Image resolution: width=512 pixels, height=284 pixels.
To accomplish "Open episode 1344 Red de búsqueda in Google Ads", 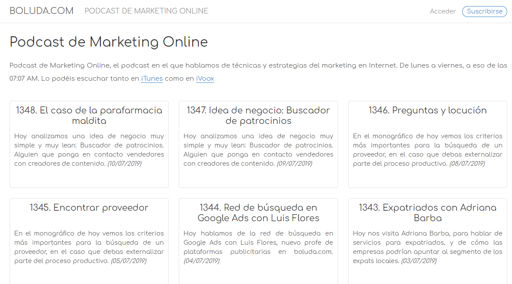I will click(258, 213).
